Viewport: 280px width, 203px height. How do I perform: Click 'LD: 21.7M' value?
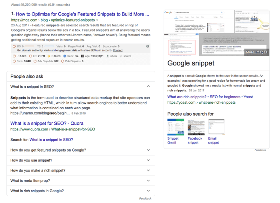39,56
